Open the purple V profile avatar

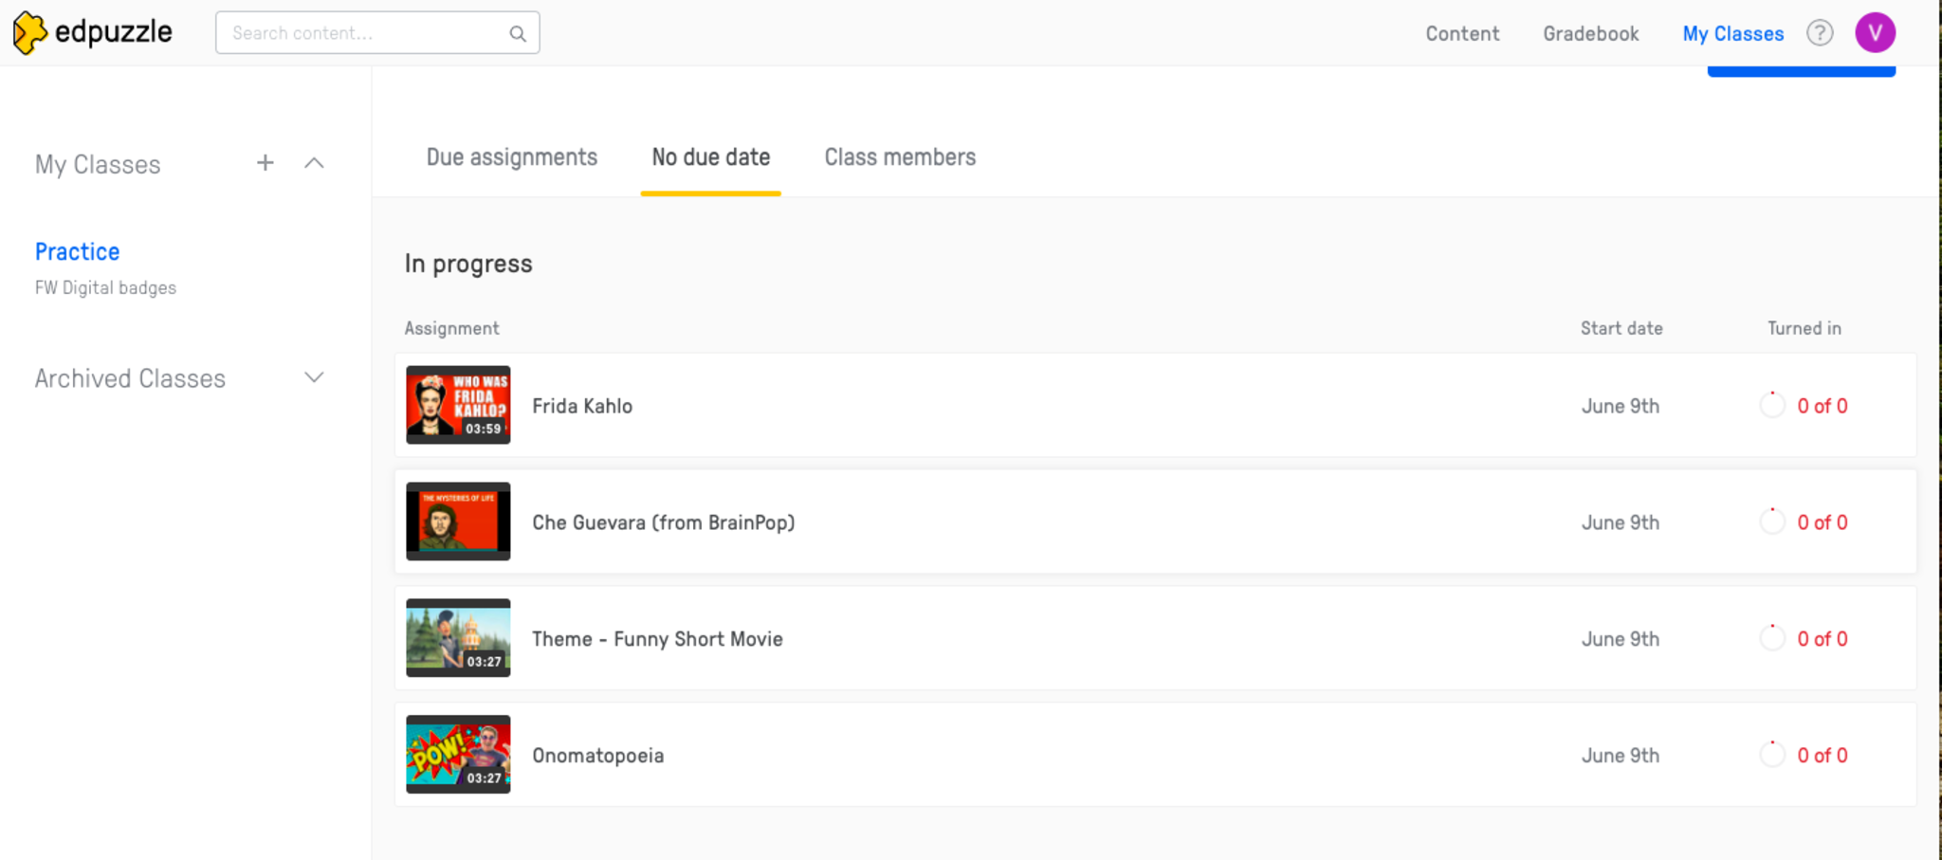1875,33
